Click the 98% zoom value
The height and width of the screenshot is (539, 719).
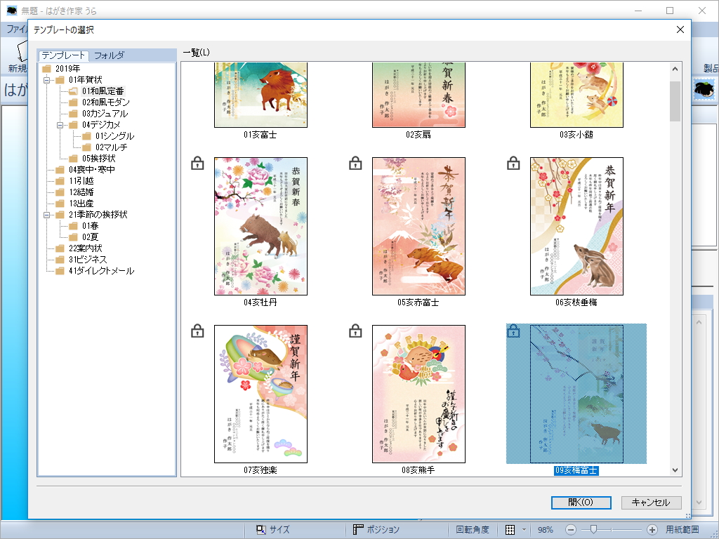coord(545,530)
